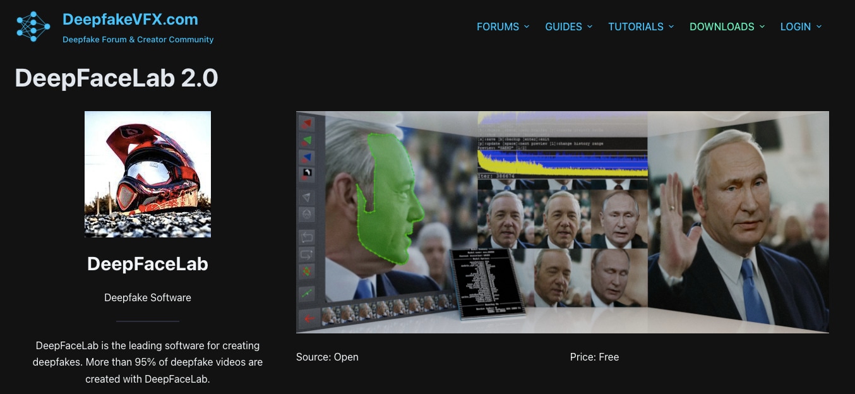Expand the TUTORIALS dropdown chevron
855x394 pixels.
coord(671,27)
